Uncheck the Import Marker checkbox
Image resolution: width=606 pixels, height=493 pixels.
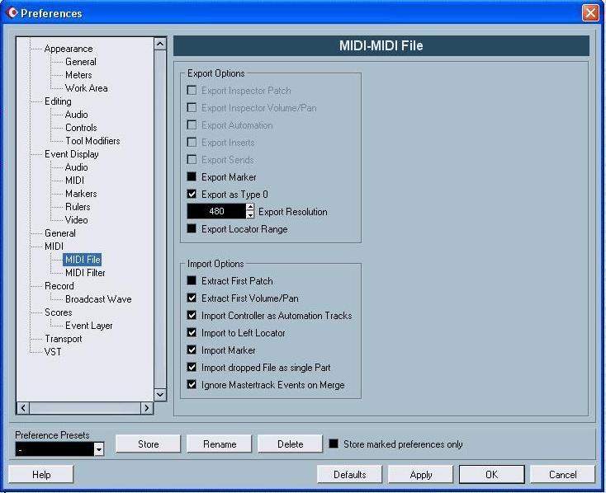click(192, 350)
